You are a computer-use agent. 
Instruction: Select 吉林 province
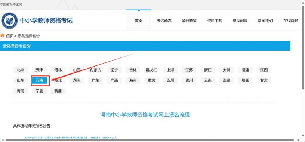(x=133, y=70)
